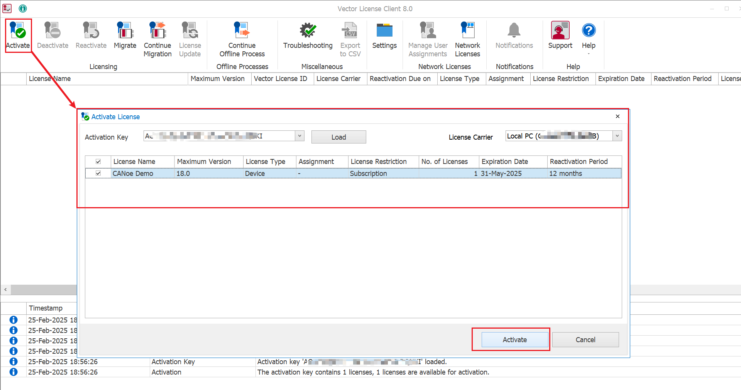Close the Activate License dialog

coord(617,116)
